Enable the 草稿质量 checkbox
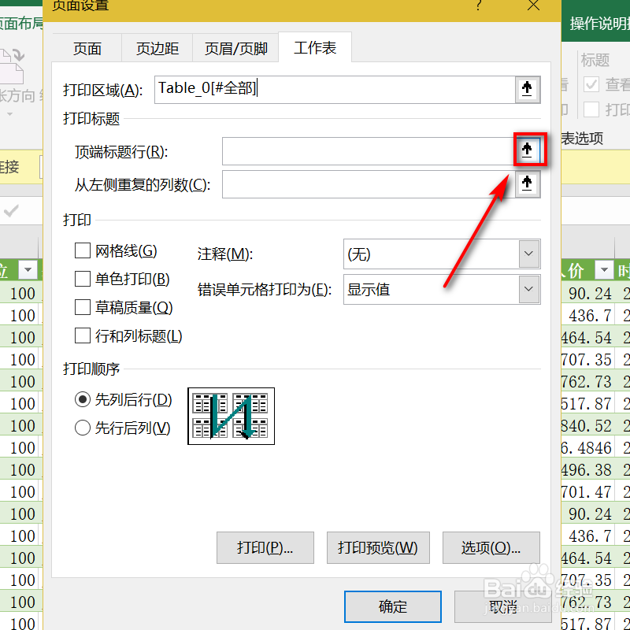The width and height of the screenshot is (630, 630). (82, 306)
